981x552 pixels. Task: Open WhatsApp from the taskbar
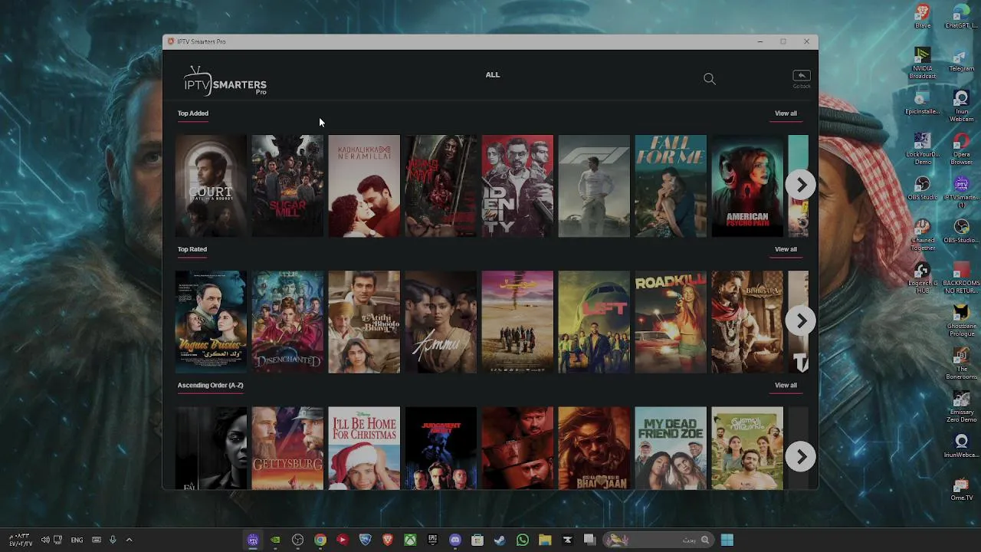523,540
